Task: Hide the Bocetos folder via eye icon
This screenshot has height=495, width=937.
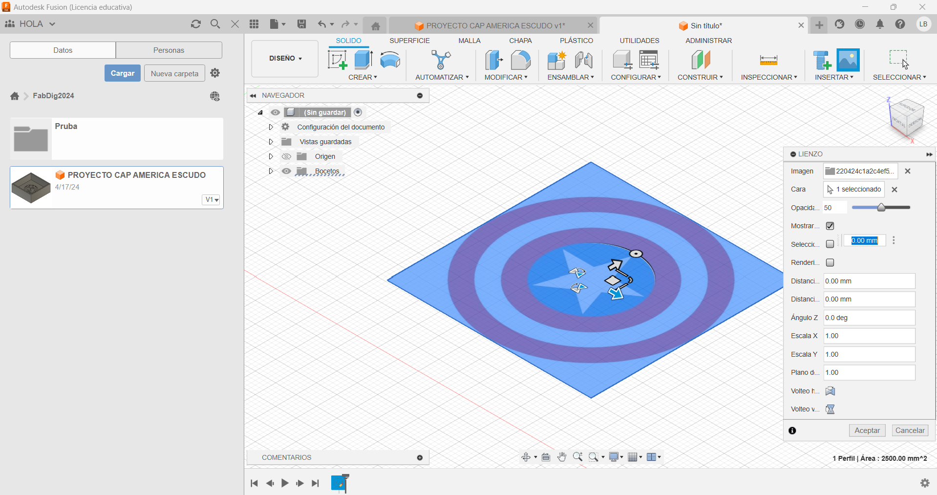Action: tap(286, 171)
